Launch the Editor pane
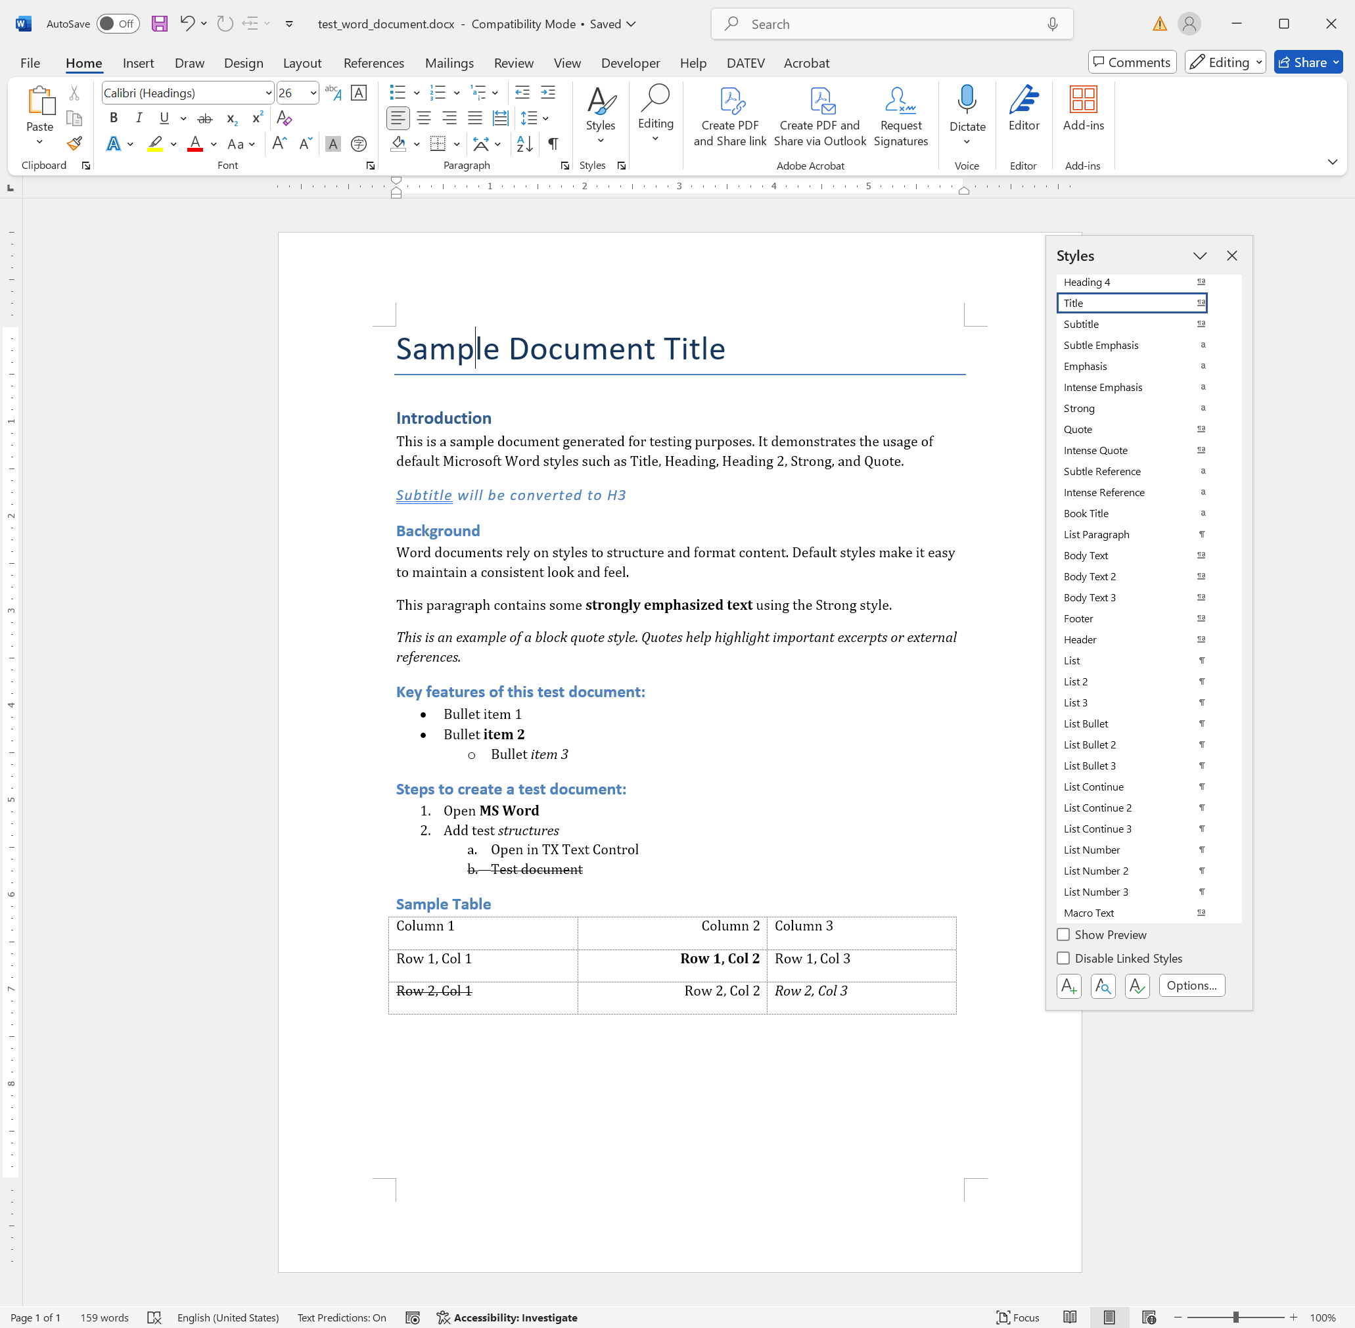 1023,112
